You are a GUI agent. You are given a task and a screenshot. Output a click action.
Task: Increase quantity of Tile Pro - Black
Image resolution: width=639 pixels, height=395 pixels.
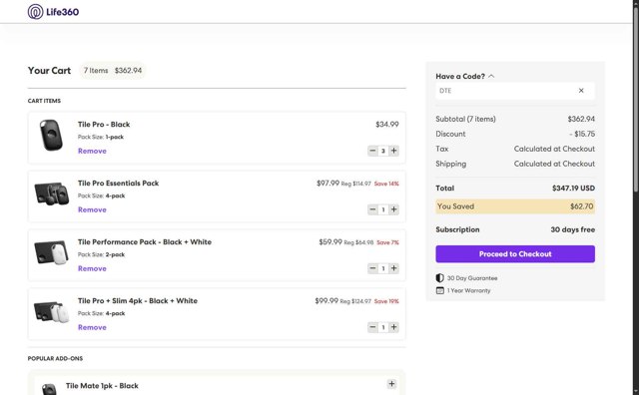tap(393, 151)
